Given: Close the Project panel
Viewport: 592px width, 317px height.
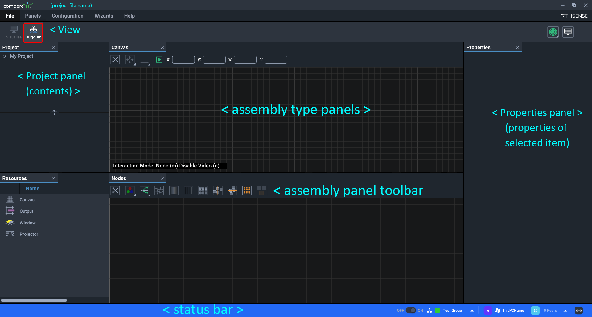Looking at the screenshot, I should (x=54, y=47).
